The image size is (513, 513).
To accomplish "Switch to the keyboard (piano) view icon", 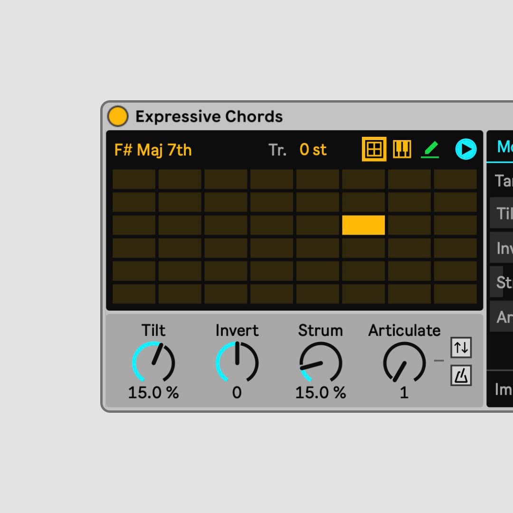I will pos(402,149).
